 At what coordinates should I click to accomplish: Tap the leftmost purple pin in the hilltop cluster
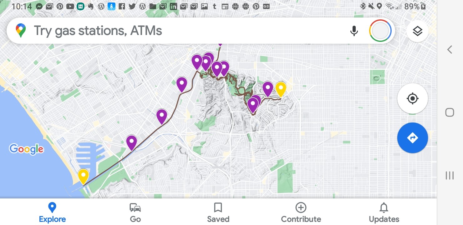click(197, 62)
